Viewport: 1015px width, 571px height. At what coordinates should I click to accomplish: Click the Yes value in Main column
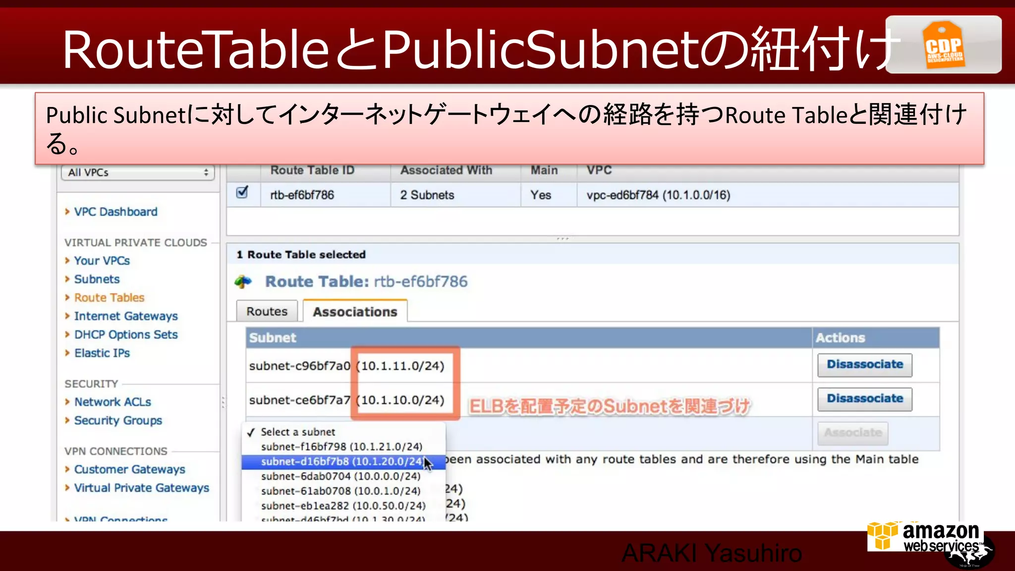click(x=541, y=195)
